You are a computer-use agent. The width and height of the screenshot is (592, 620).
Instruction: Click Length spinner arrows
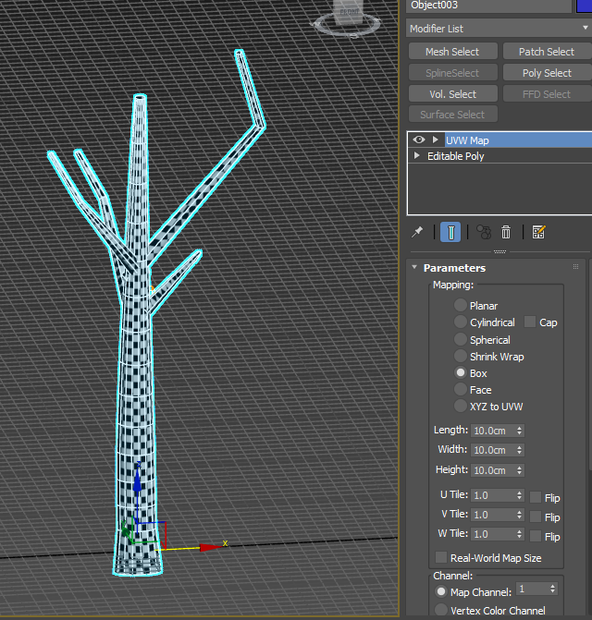tap(520, 431)
